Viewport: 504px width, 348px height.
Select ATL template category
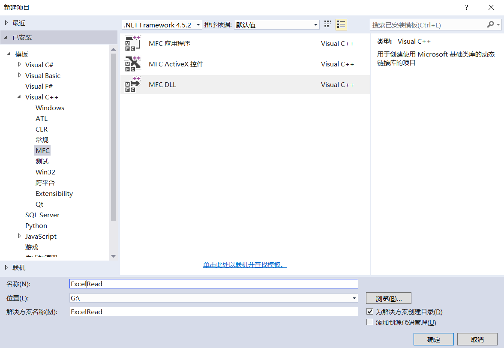point(42,118)
